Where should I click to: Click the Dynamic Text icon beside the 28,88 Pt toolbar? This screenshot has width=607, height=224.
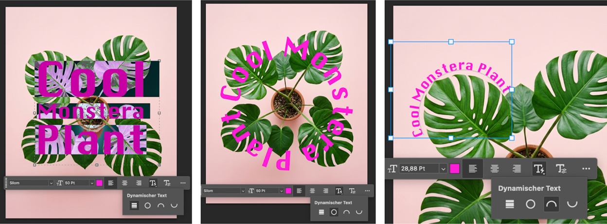point(539,169)
